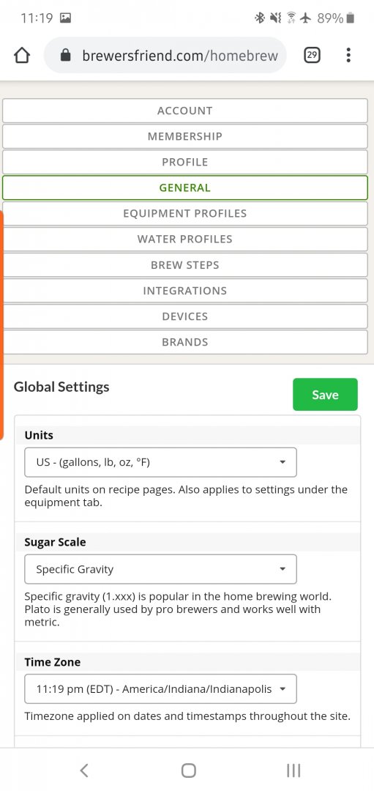Tap the orange side tab on left edge
Viewport: 374px width, 791px height.
[x=2, y=325]
